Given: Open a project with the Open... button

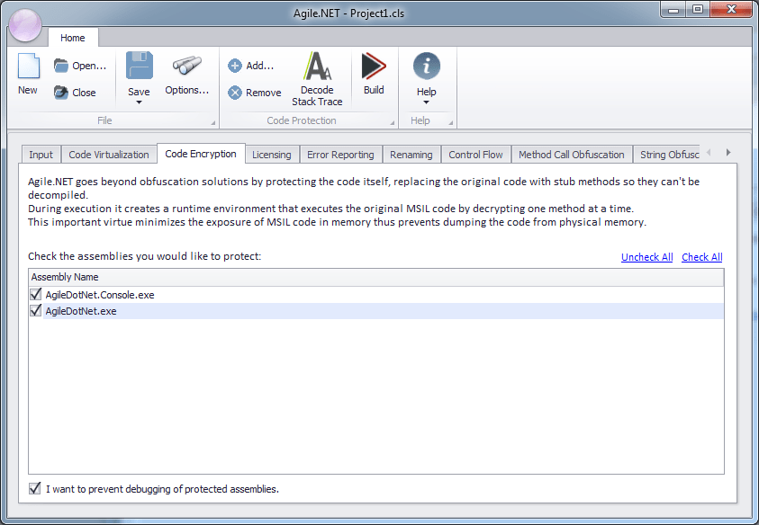Looking at the screenshot, I should (80, 66).
